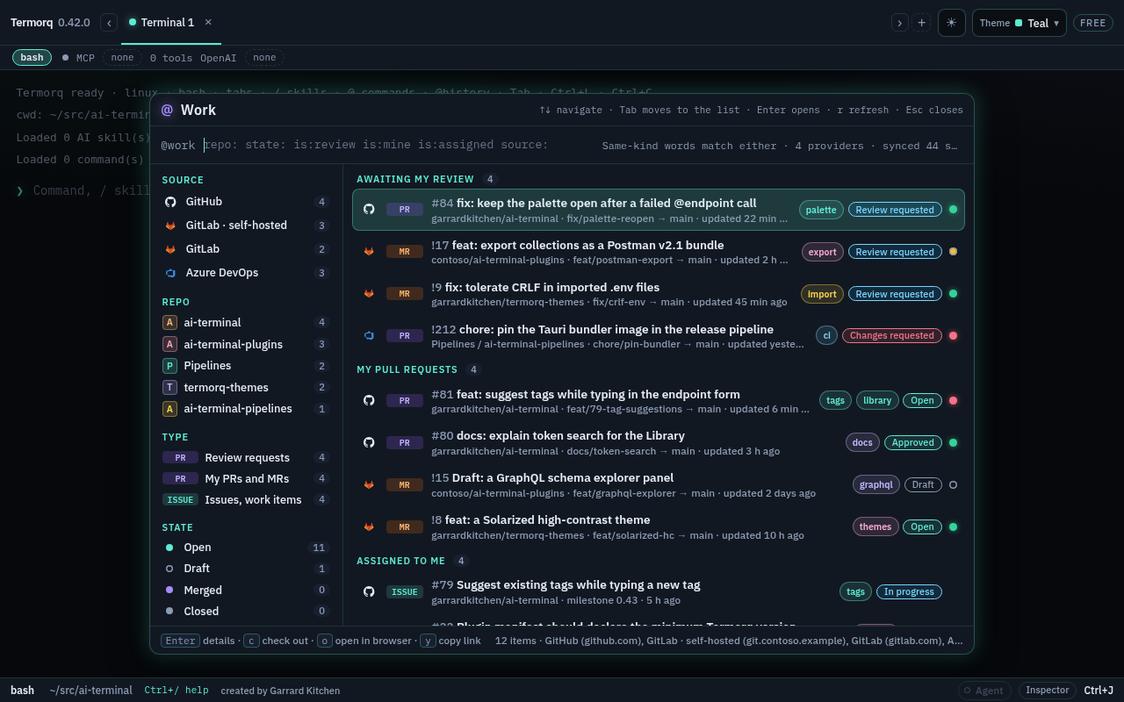The width and height of the screenshot is (1124, 702).
Task: Open PR #84 keep the palette open
Action: (659, 210)
